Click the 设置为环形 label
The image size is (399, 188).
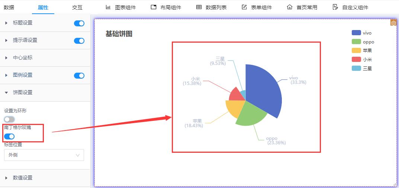click(x=15, y=111)
